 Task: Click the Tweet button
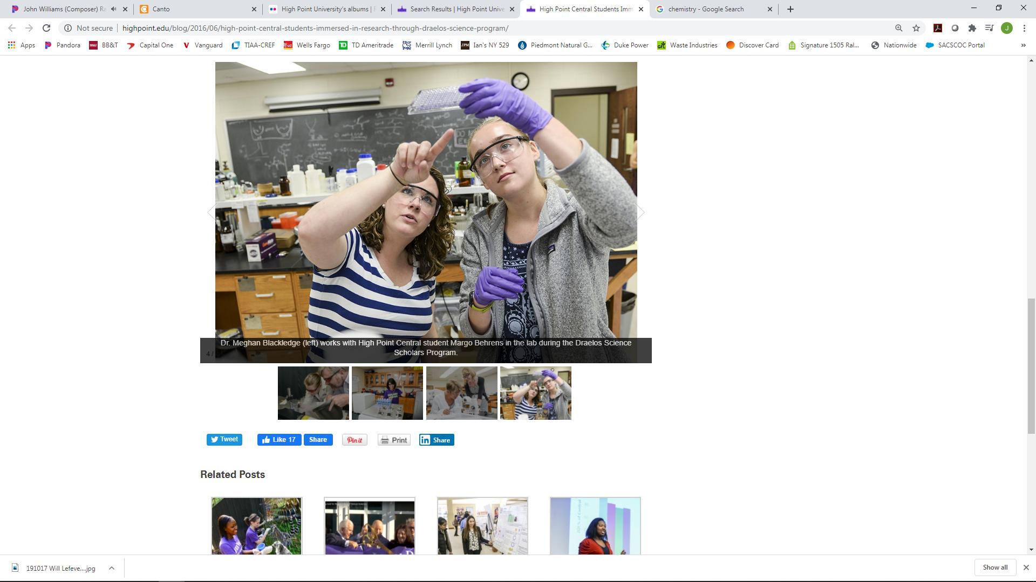pyautogui.click(x=224, y=440)
